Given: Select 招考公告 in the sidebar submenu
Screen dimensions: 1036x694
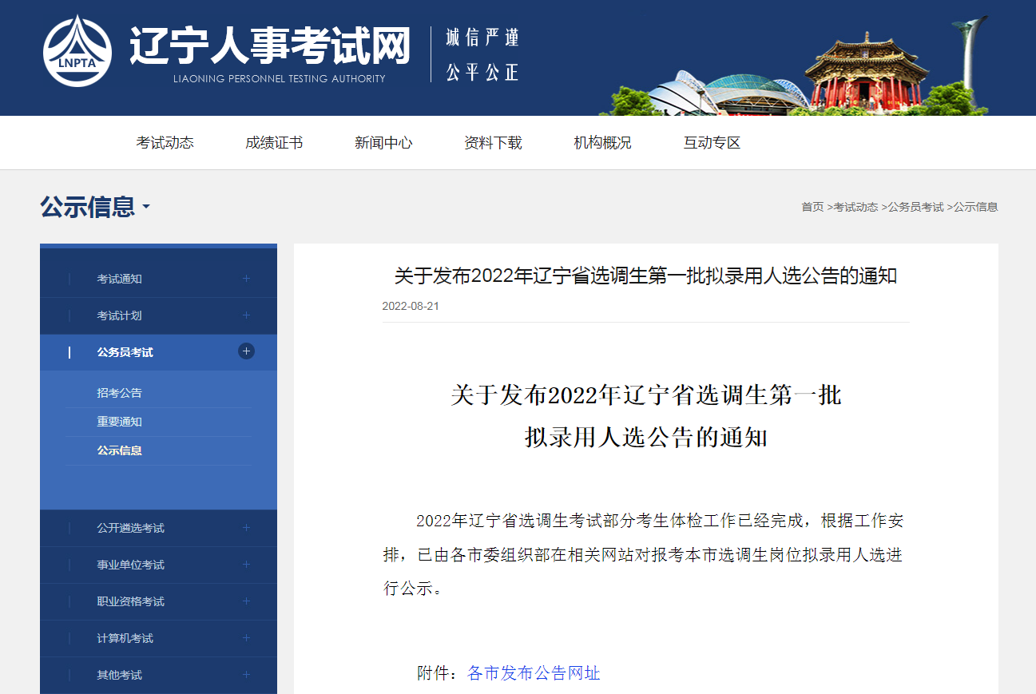Looking at the screenshot, I should click(x=119, y=393).
